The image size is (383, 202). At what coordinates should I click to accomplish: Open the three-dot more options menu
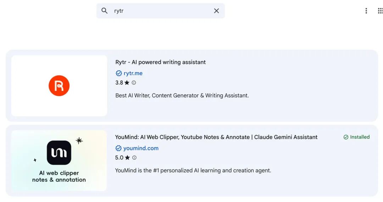coord(366,11)
